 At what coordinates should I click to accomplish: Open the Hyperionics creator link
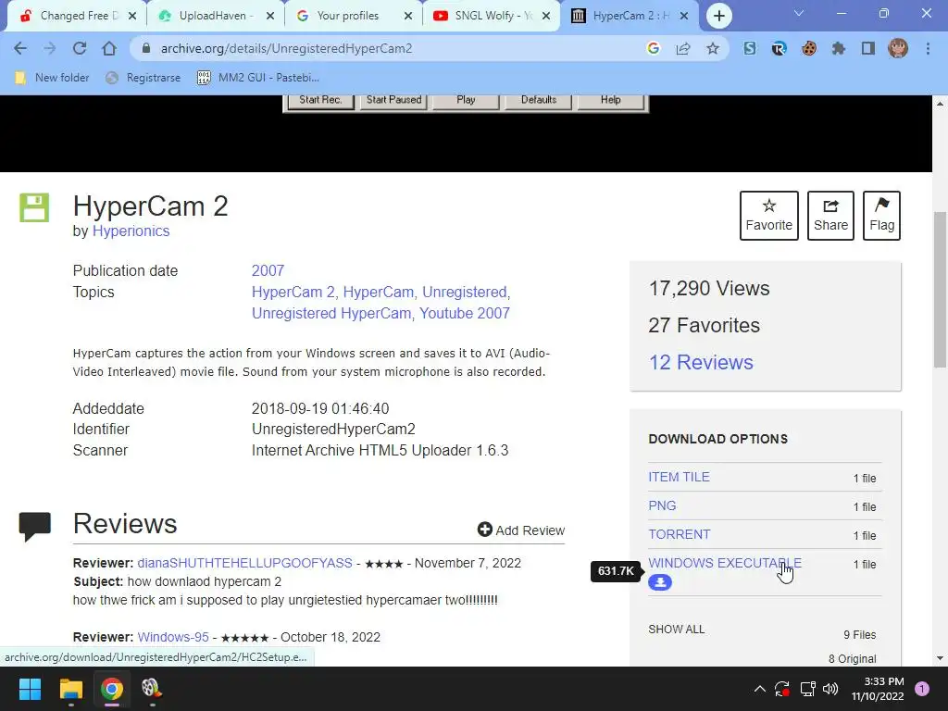[x=131, y=231]
